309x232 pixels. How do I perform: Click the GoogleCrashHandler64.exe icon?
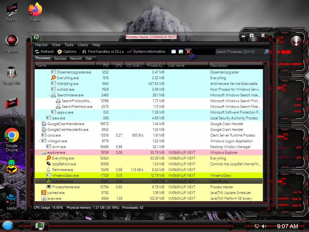pyautogui.click(x=44, y=129)
